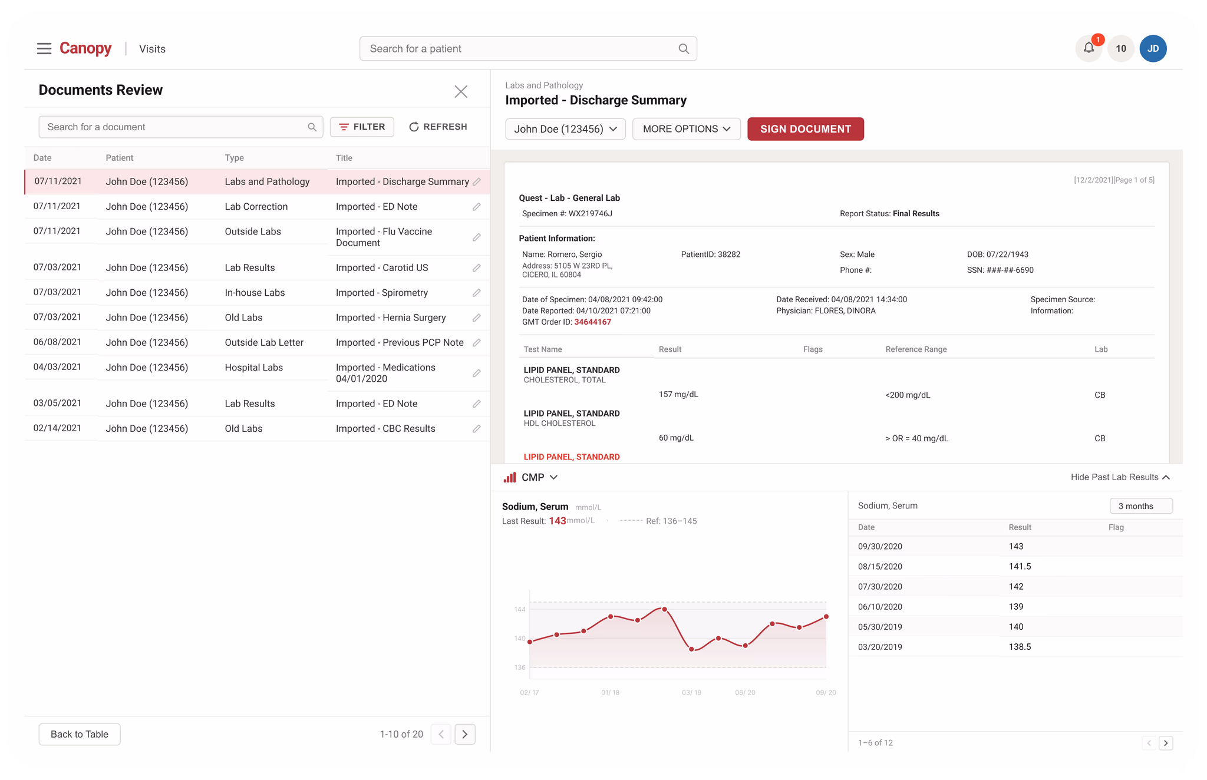Screen dimensions: 1207x780
Task: Select the Imported - Previous PCP Note document
Action: tap(400, 343)
